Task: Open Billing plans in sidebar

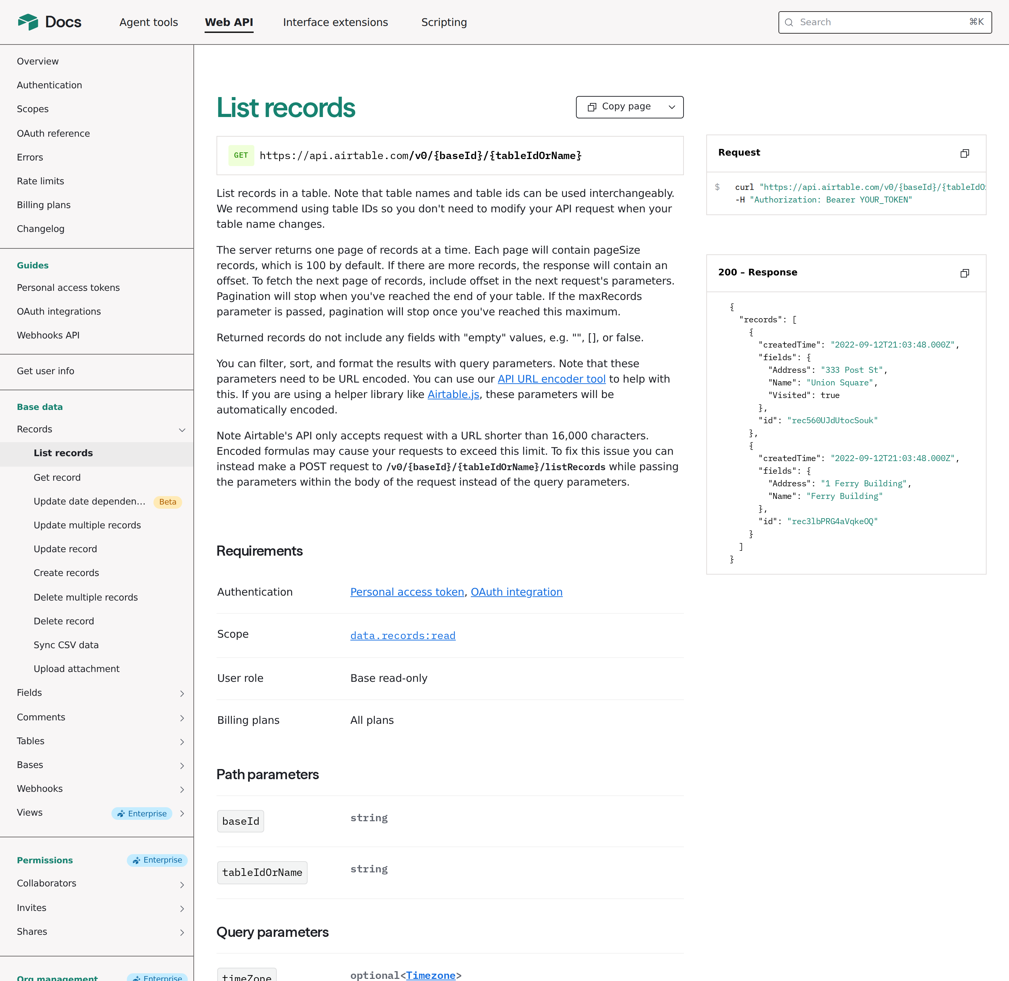Action: click(x=44, y=205)
